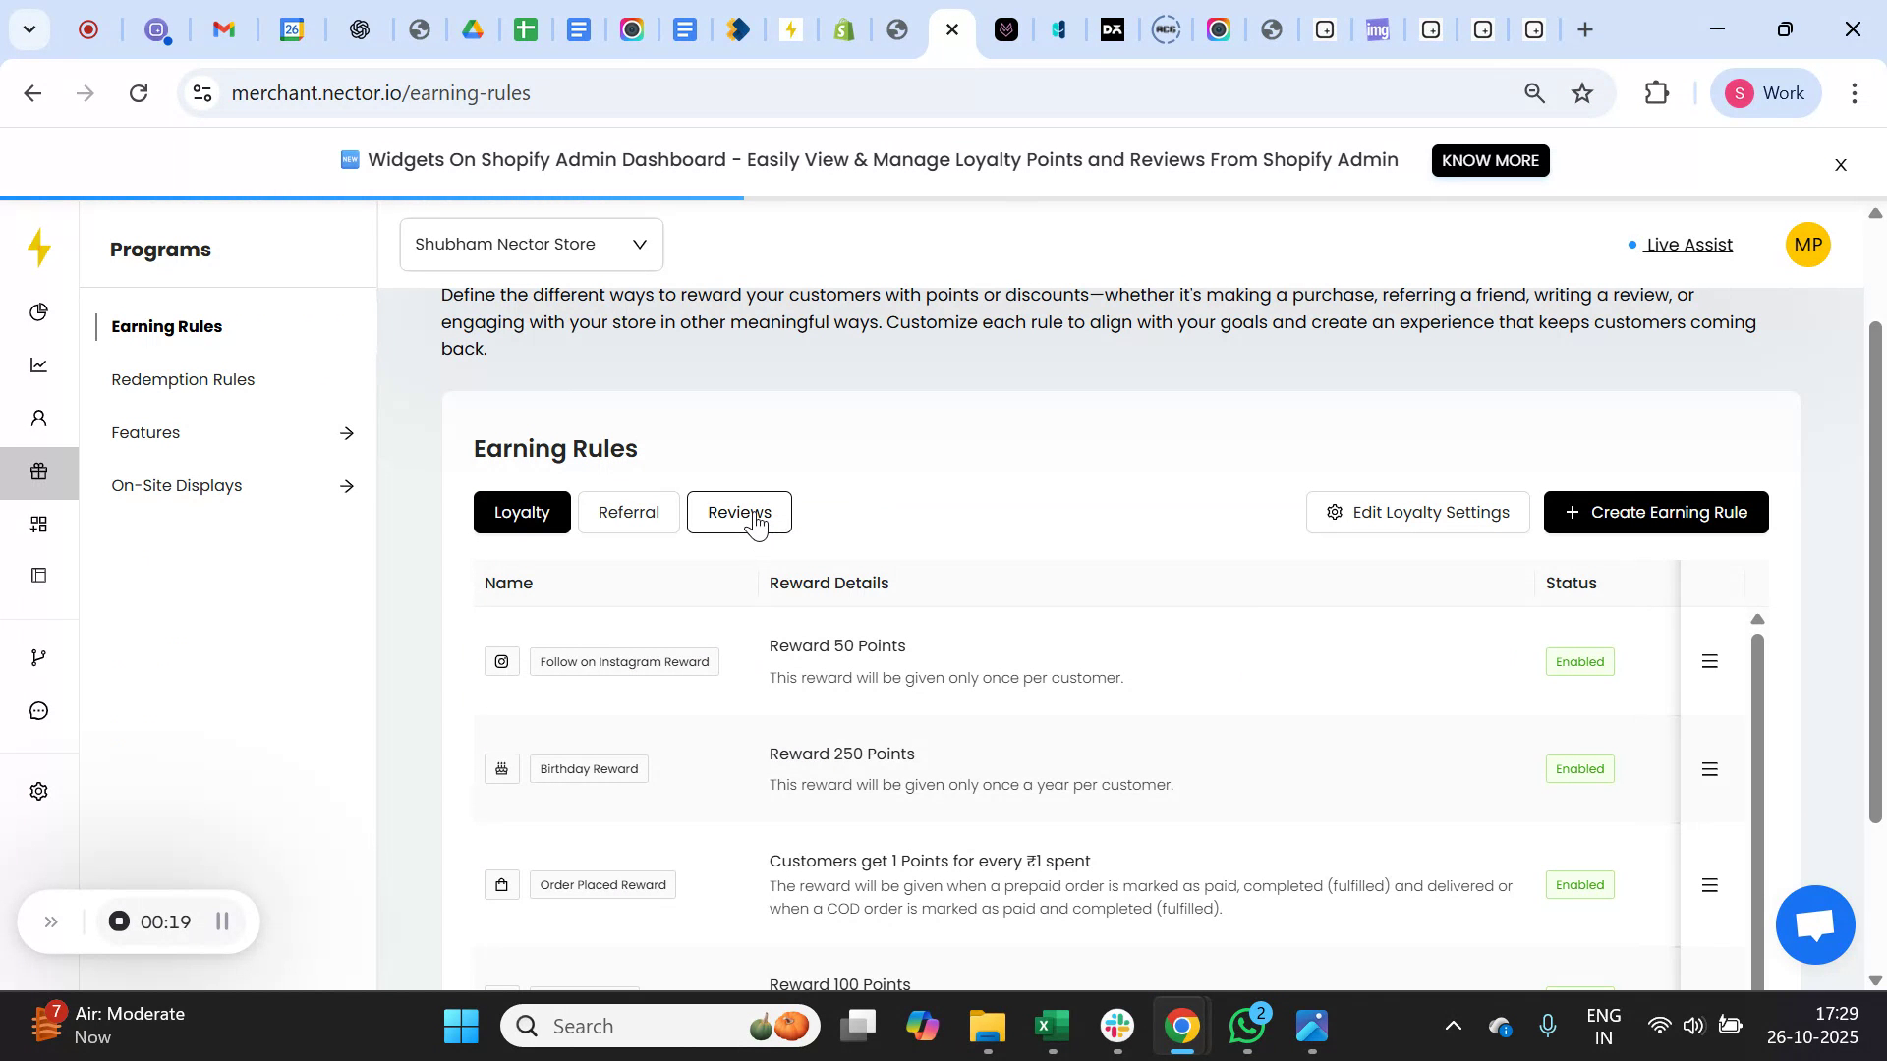This screenshot has height=1061, width=1887.
Task: Select the Referral tab
Action: tap(629, 512)
